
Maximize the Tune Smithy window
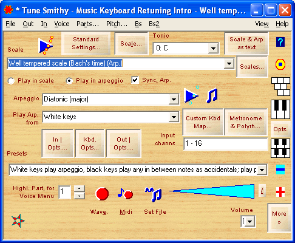271,10
